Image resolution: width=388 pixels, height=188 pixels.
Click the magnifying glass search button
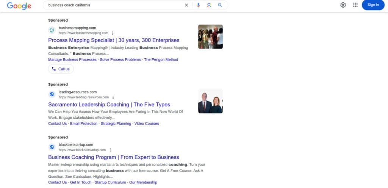click(220, 5)
